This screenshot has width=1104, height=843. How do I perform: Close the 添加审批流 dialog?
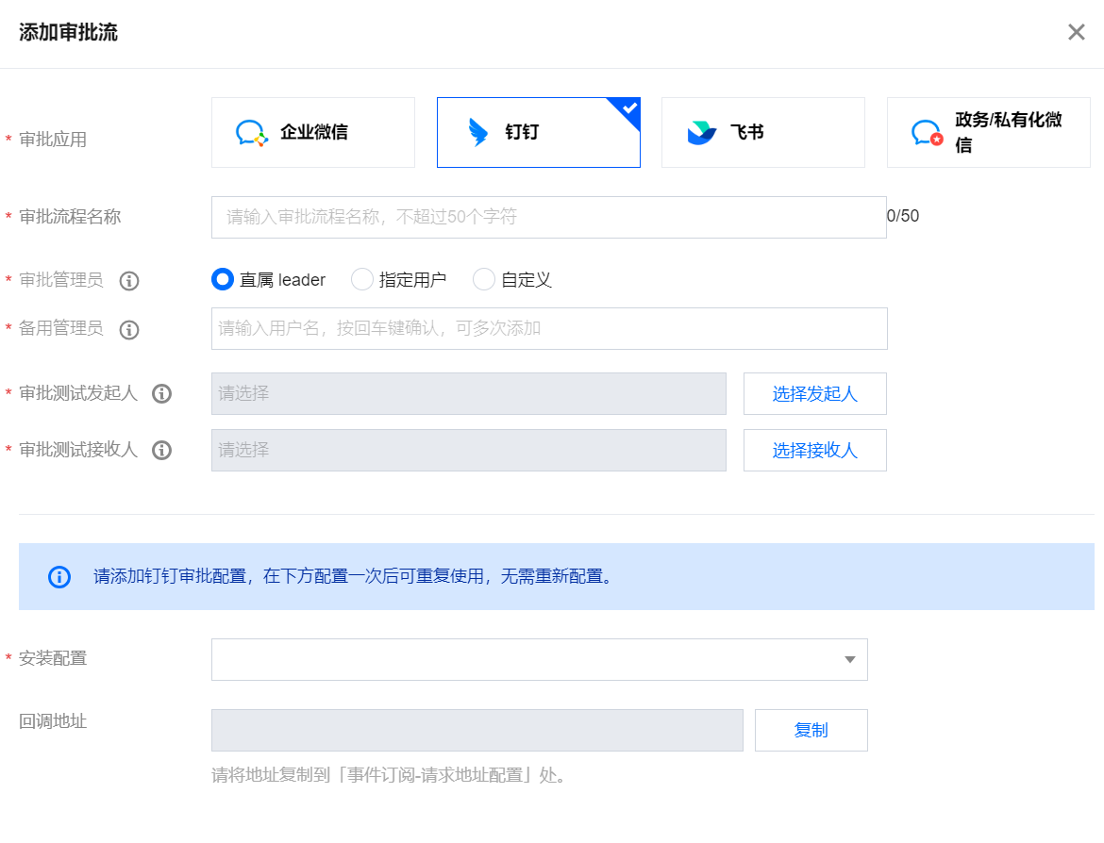click(1076, 32)
